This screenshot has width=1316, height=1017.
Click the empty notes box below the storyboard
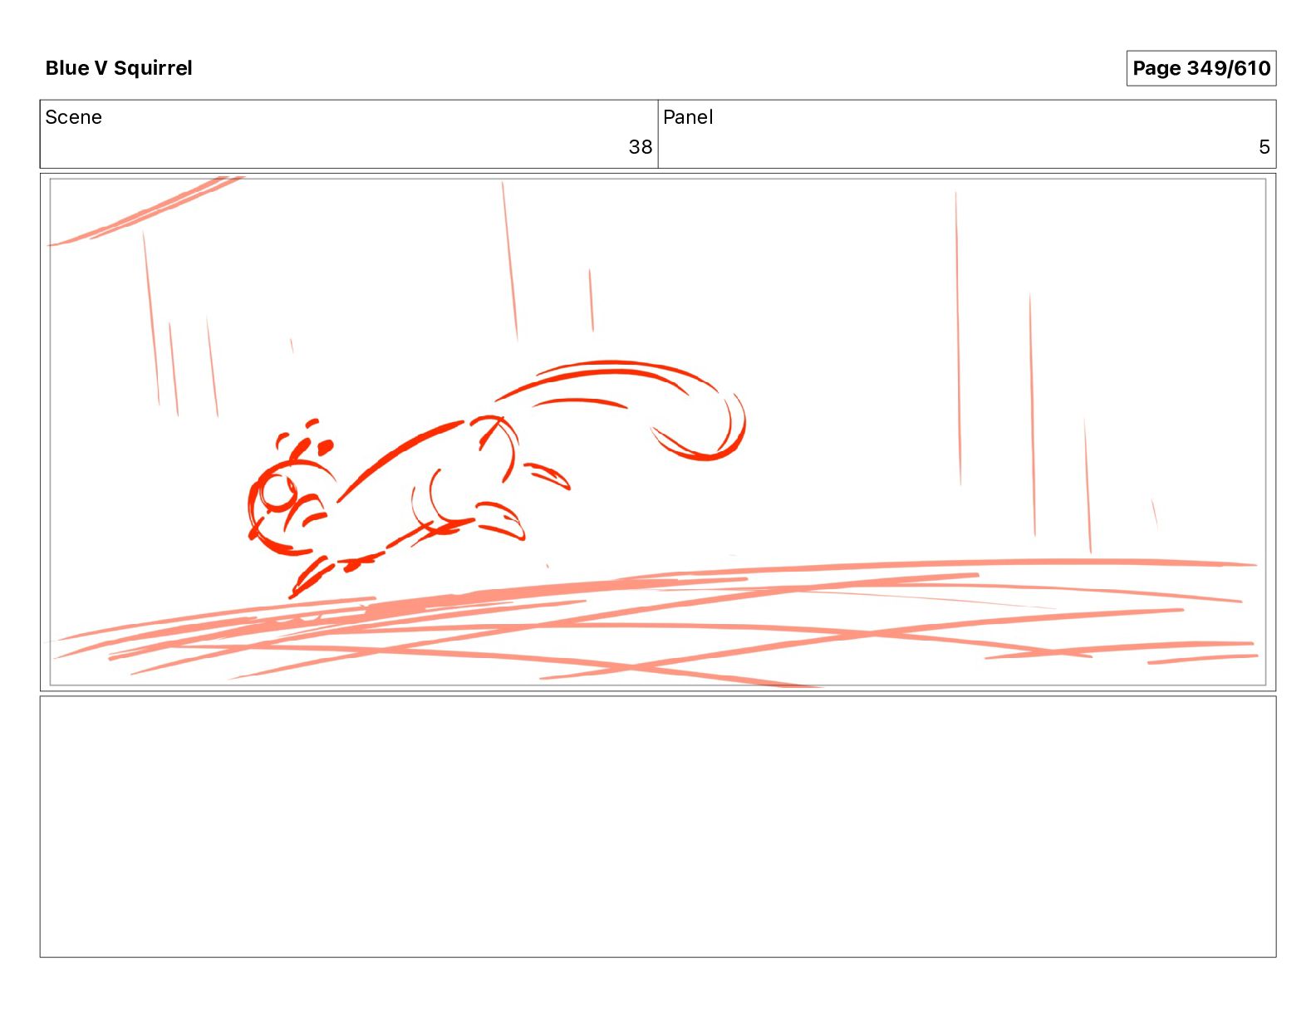click(658, 827)
